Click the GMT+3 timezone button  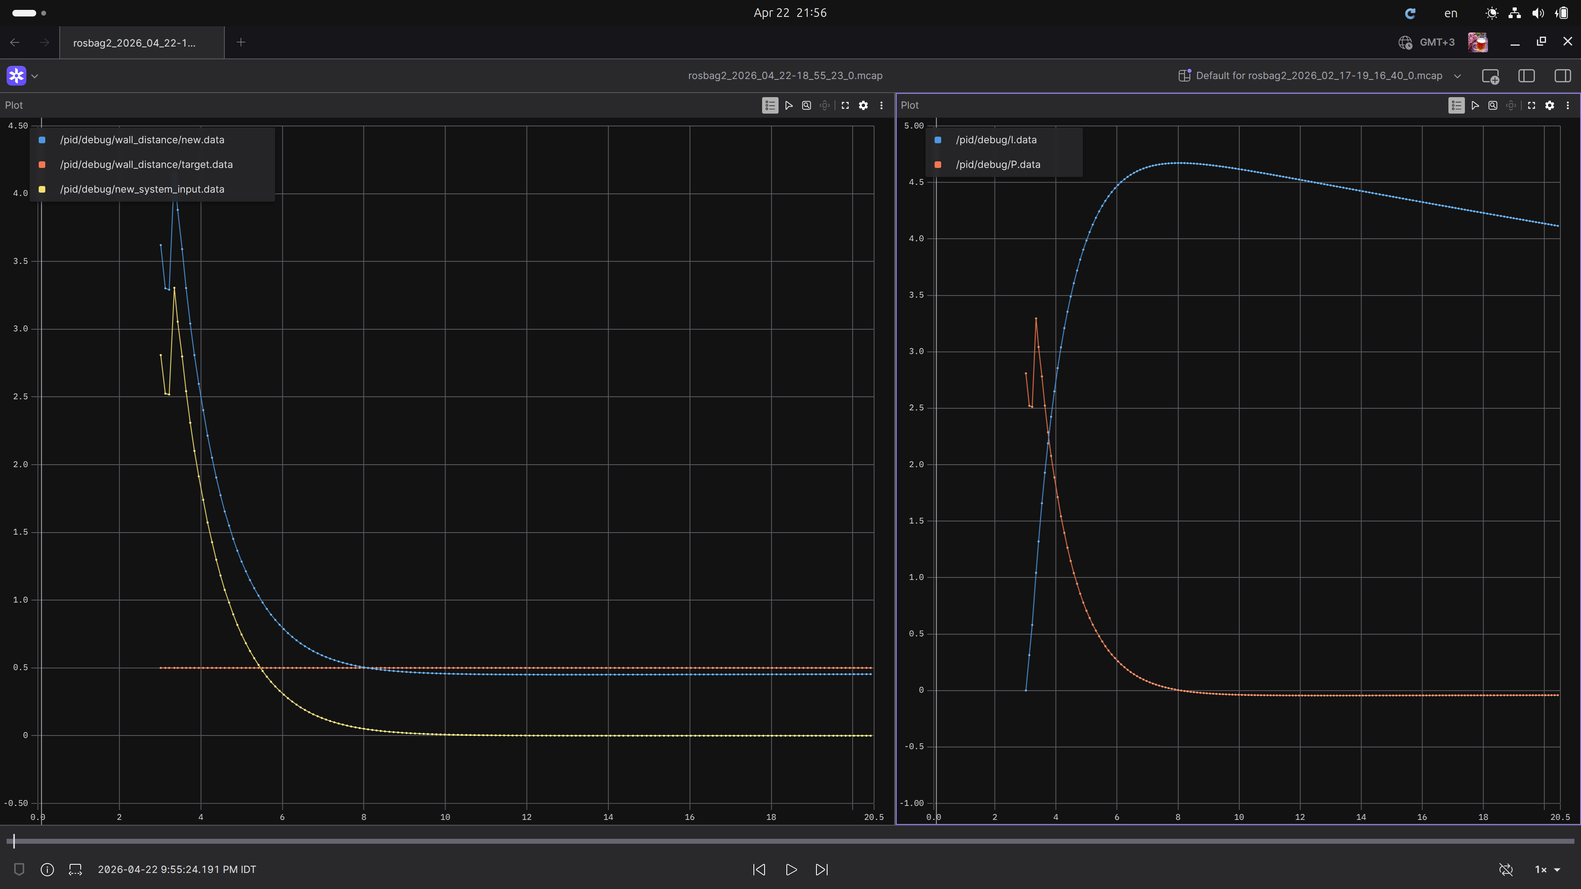pos(1426,42)
